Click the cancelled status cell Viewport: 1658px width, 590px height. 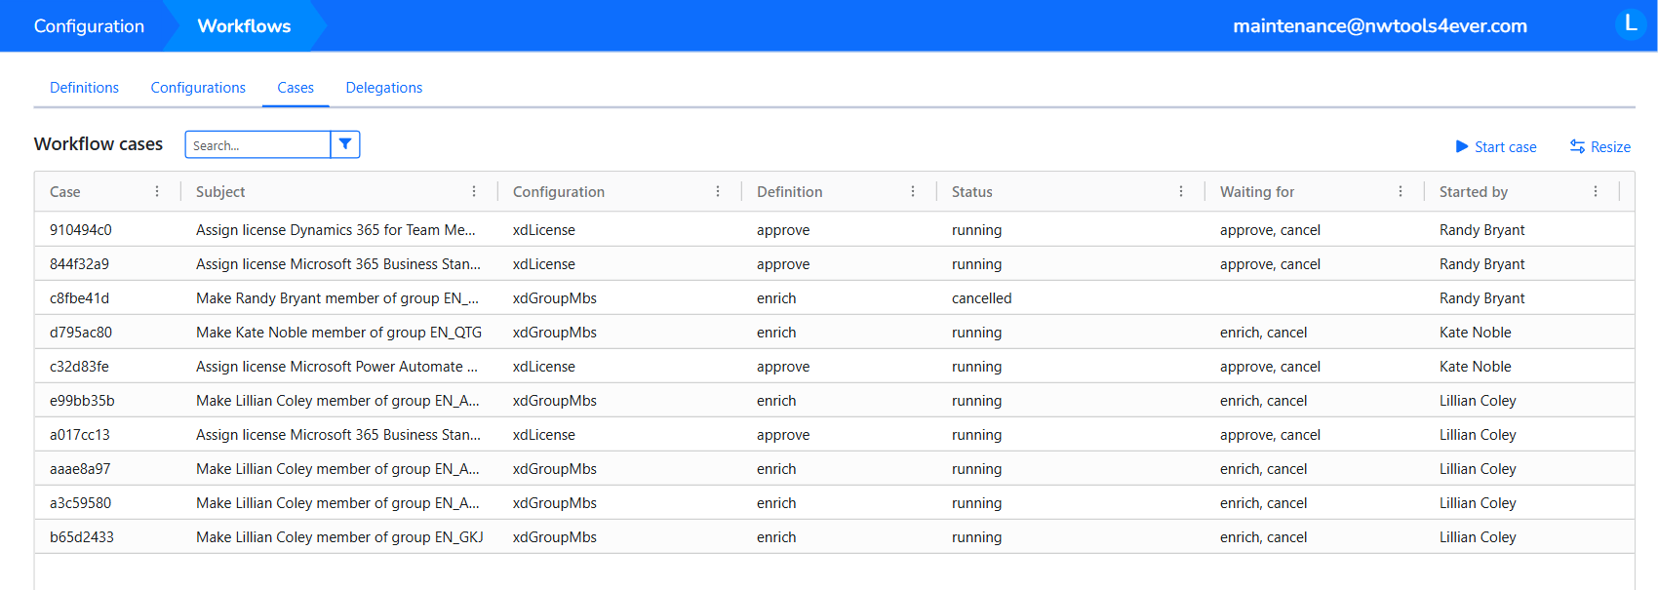981,298
